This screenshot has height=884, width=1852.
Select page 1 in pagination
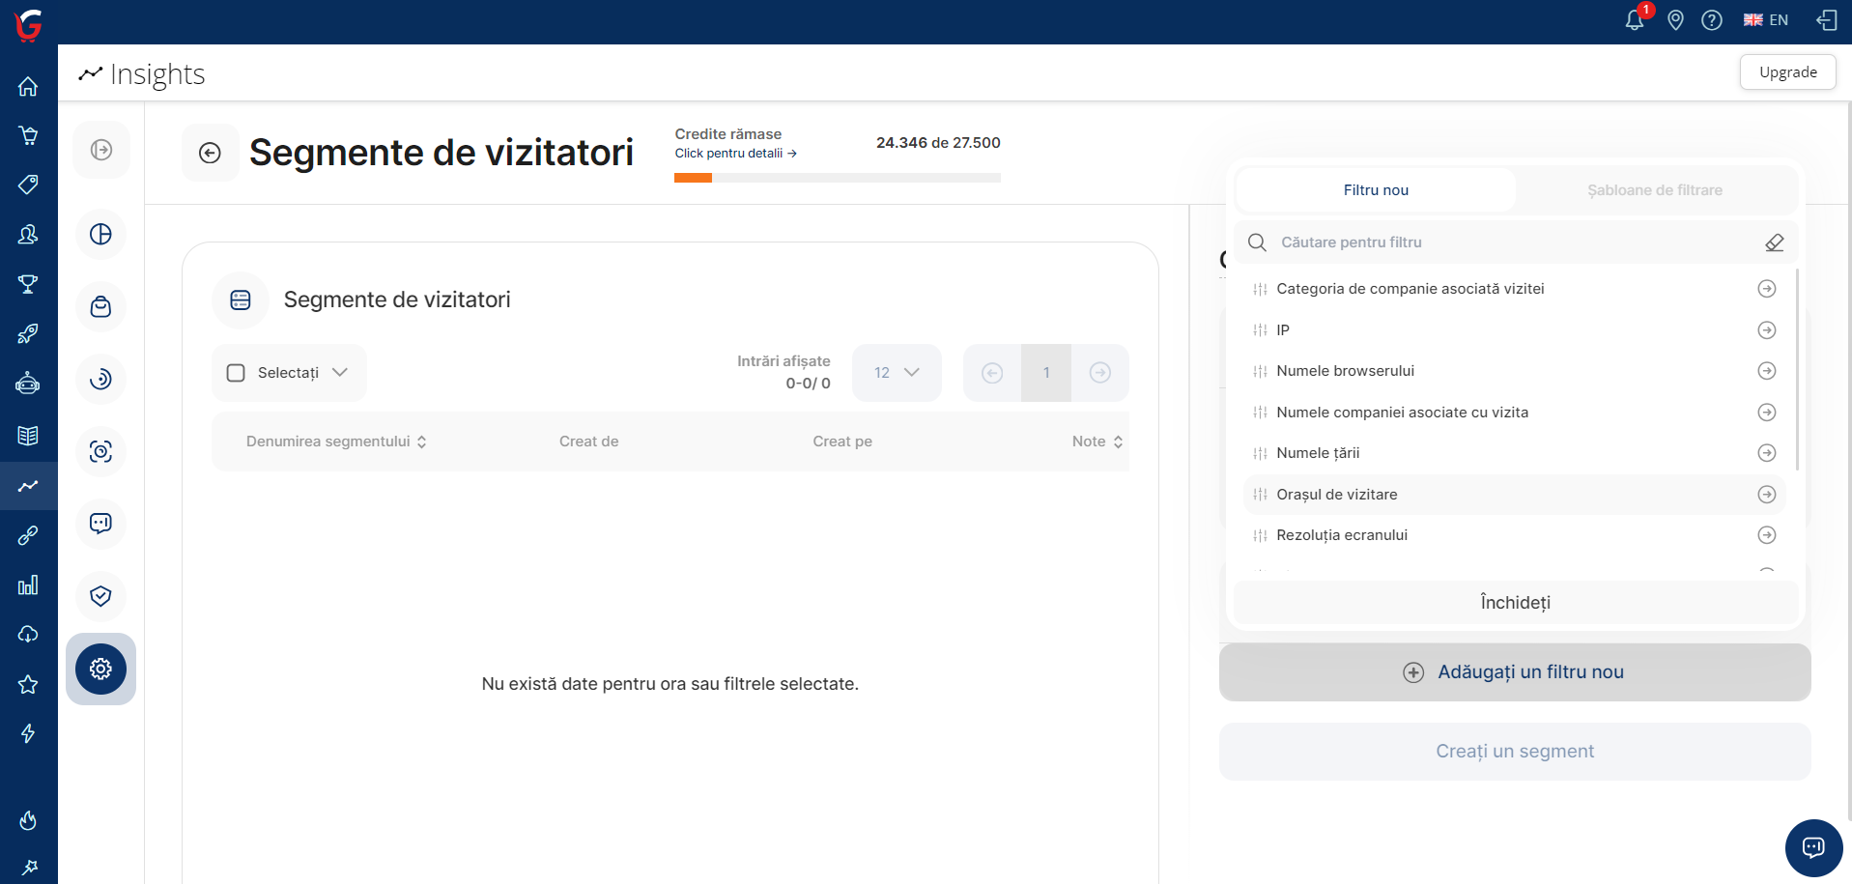[x=1046, y=373]
